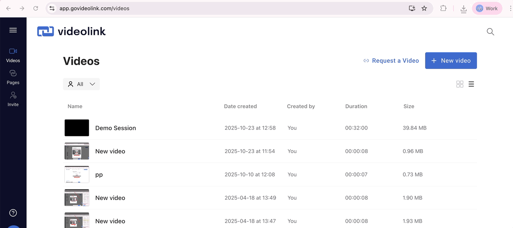
Task: Switch to grid view layout
Action: coord(459,84)
